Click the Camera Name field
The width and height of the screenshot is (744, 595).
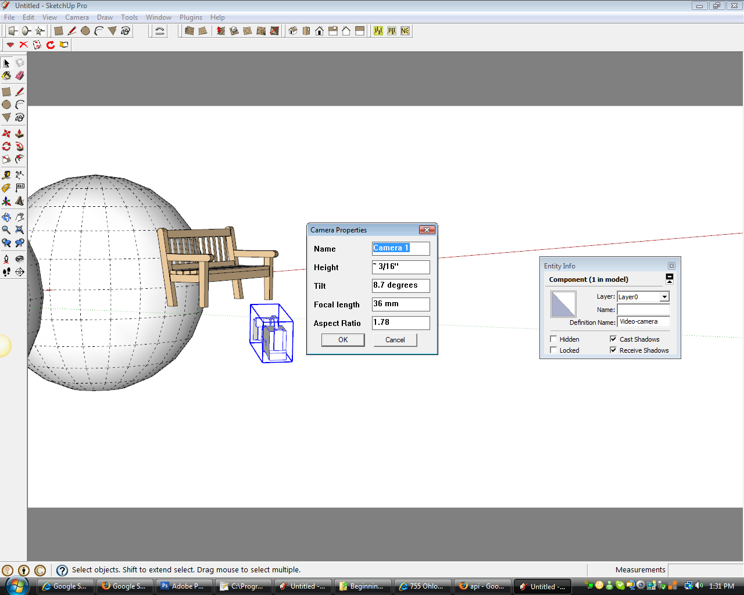(401, 248)
